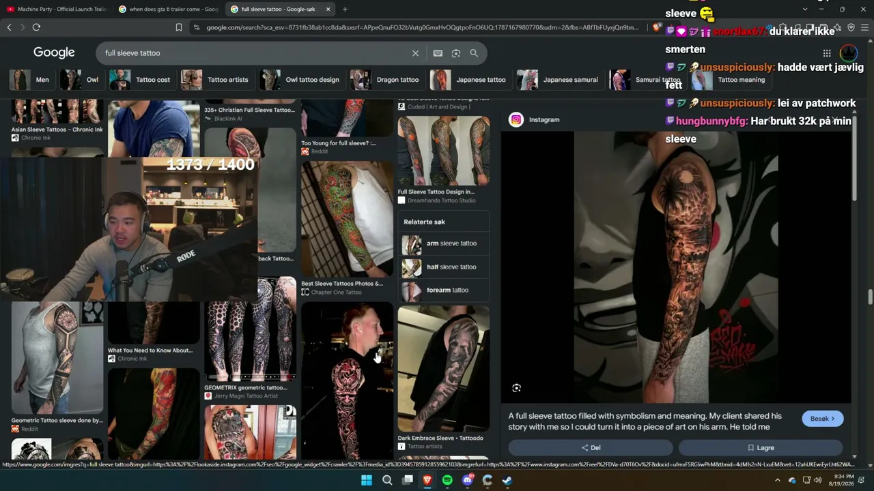Open Best Sleeve Tattoos Photos result title
The width and height of the screenshot is (874, 491).
point(342,284)
